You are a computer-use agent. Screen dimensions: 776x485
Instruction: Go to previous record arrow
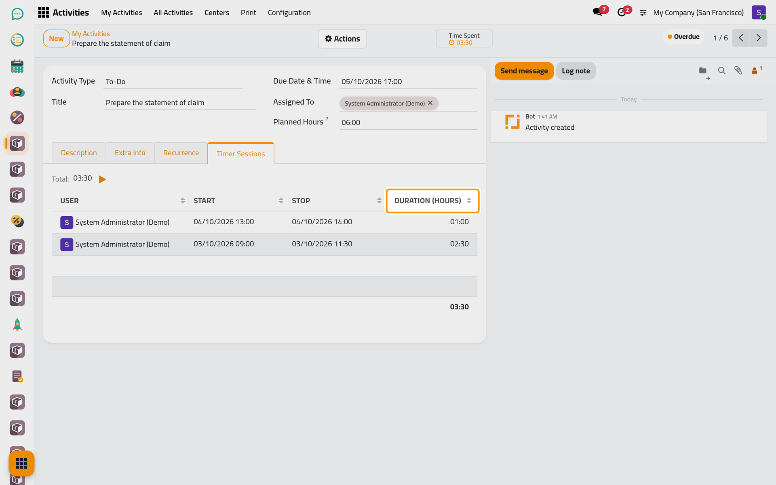[x=741, y=38]
